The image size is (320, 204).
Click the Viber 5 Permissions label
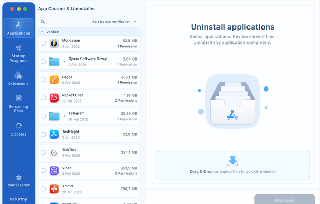click(126, 173)
